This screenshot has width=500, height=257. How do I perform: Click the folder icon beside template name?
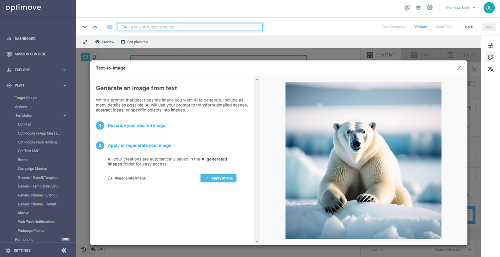point(110,27)
